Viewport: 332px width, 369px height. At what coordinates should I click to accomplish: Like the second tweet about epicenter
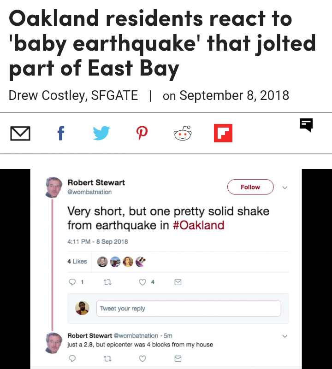142,358
